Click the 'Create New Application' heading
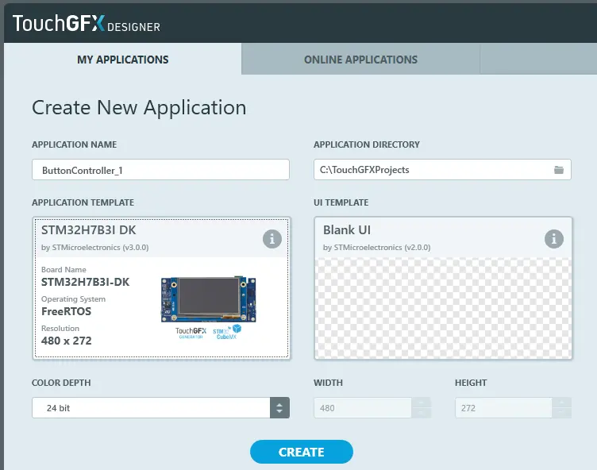Viewport: 597px width, 470px height. tap(139, 108)
